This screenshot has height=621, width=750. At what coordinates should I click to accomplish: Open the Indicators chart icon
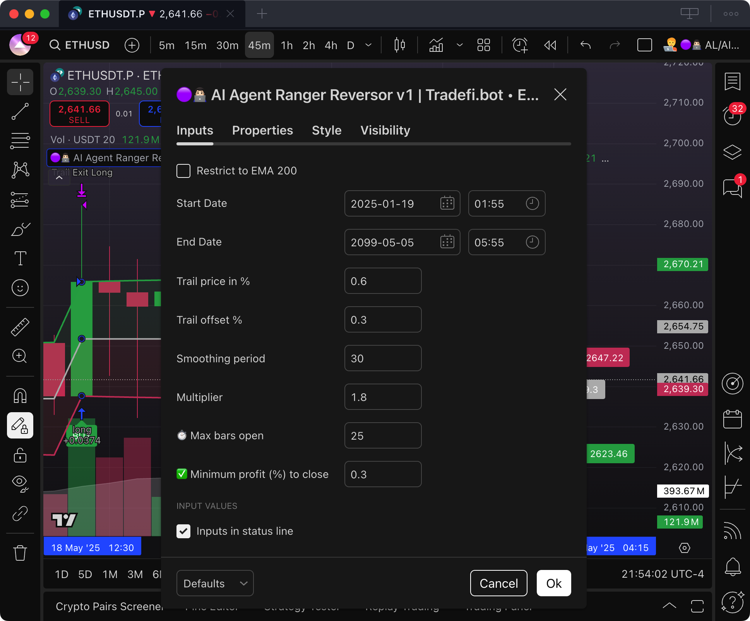pyautogui.click(x=436, y=45)
